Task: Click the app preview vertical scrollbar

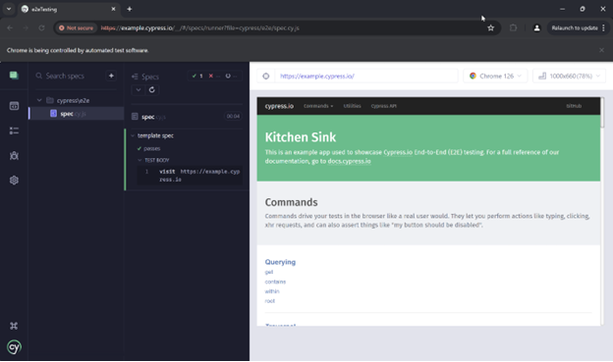Action: (x=602, y=113)
